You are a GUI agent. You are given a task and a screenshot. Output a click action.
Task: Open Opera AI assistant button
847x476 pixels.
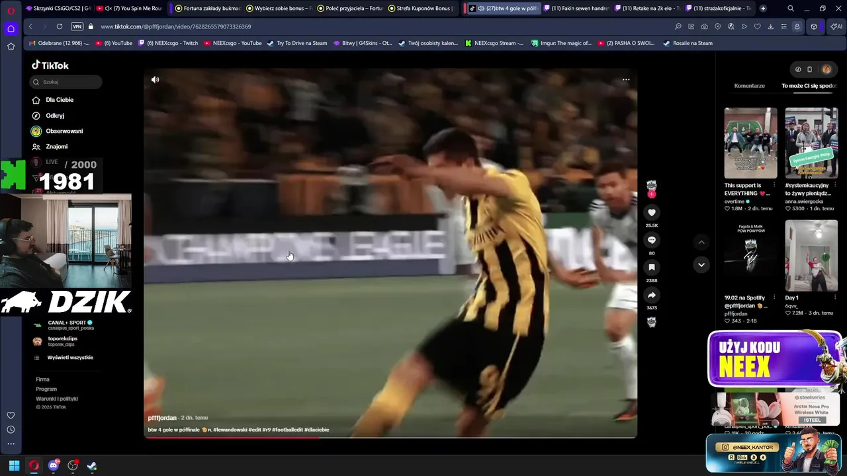point(836,26)
